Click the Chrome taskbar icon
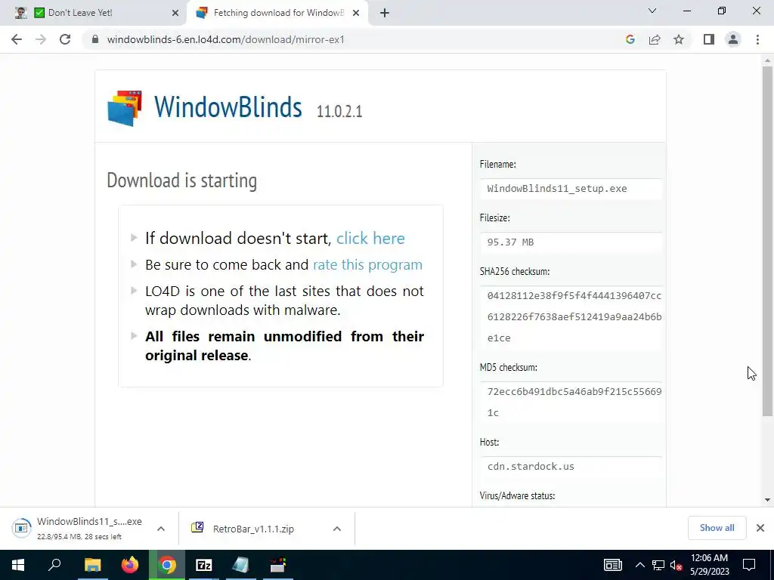 167,565
